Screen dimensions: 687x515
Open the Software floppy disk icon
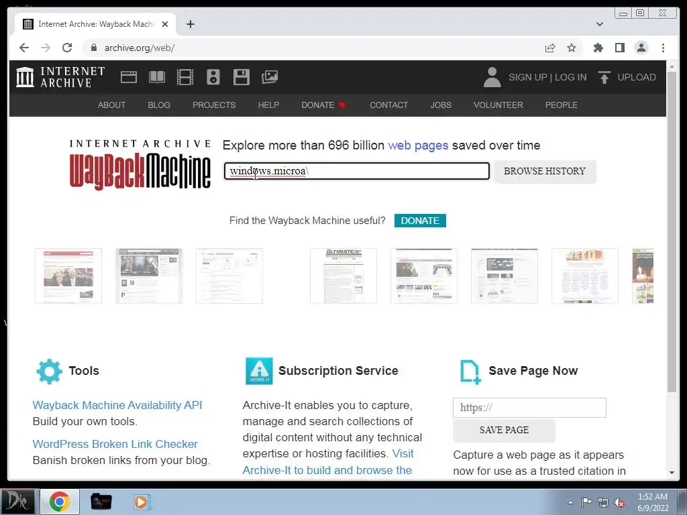(242, 77)
